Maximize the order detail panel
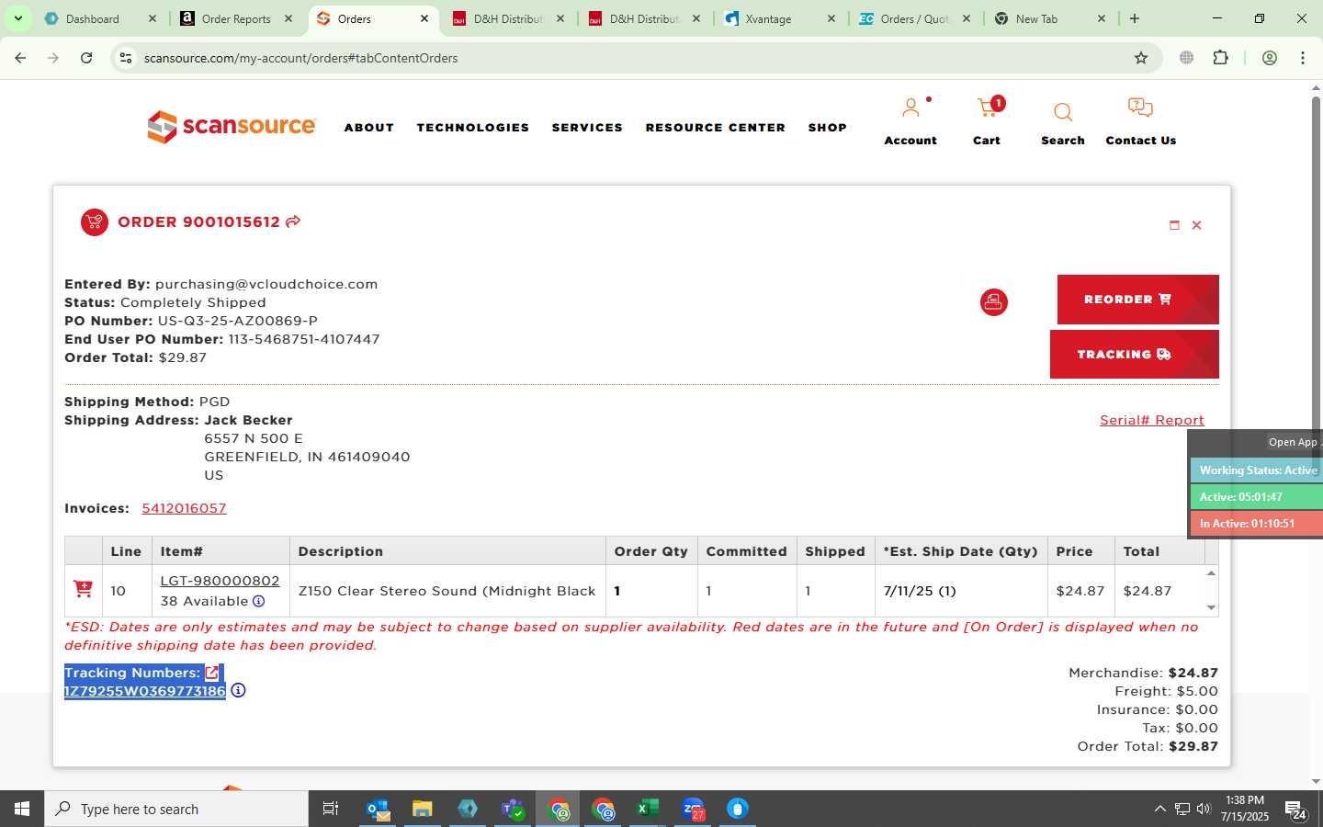Image resolution: width=1323 pixels, height=827 pixels. coord(1174,225)
